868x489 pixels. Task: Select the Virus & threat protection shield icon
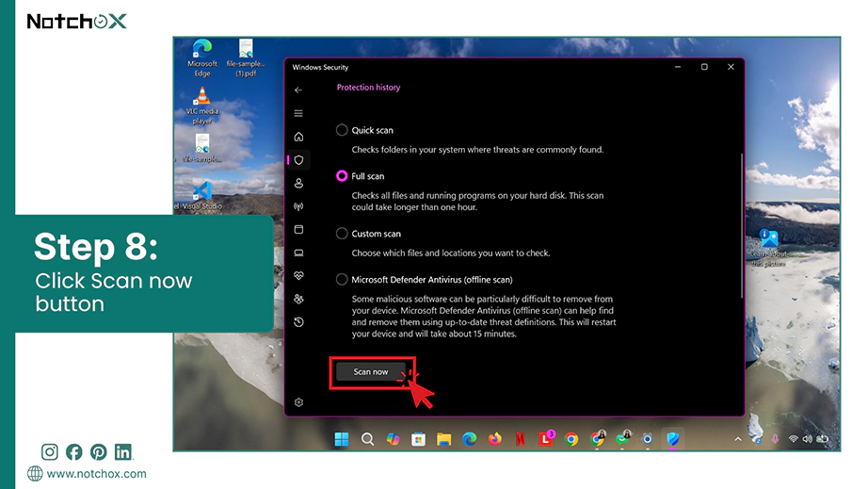tap(299, 160)
